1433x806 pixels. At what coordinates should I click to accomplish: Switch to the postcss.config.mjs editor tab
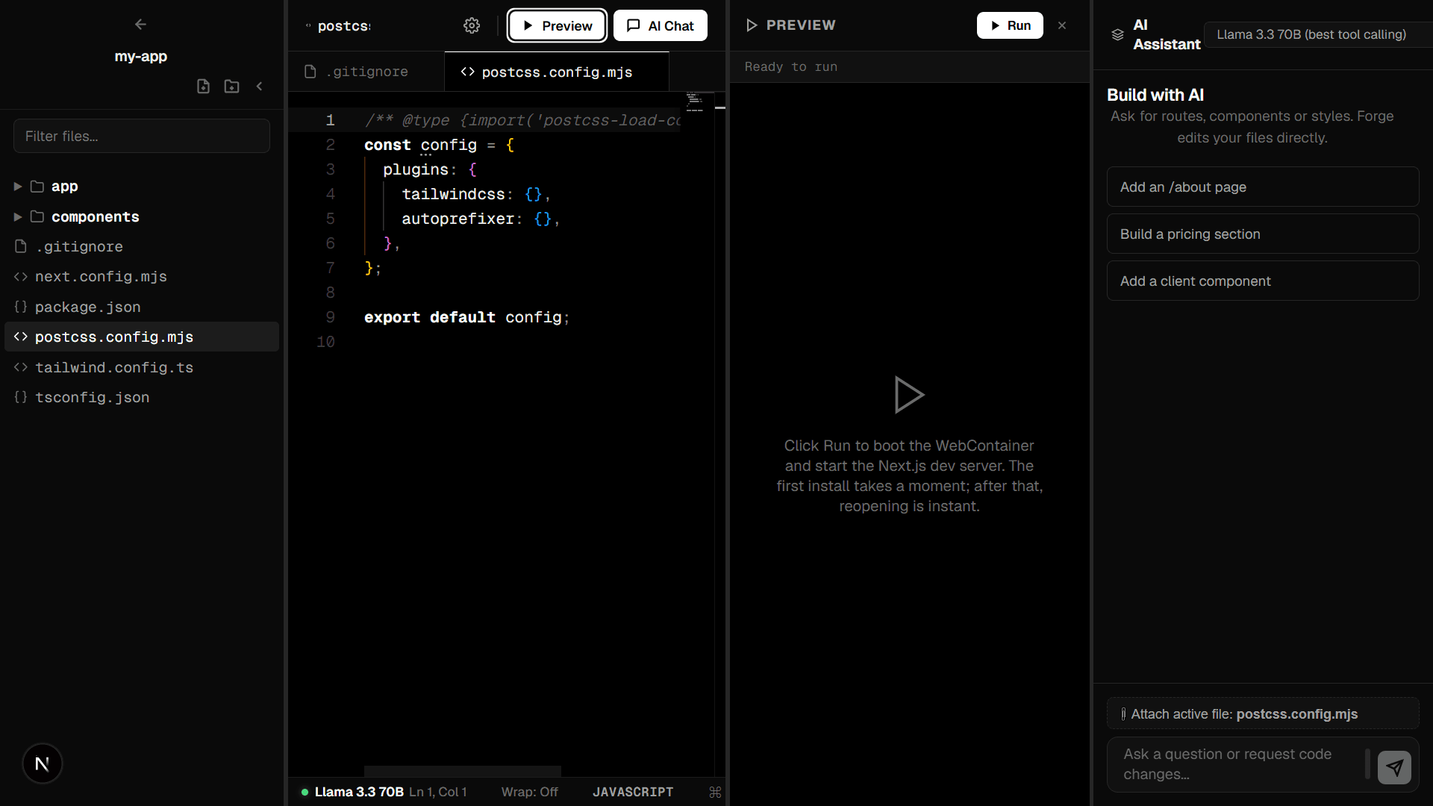click(x=557, y=72)
